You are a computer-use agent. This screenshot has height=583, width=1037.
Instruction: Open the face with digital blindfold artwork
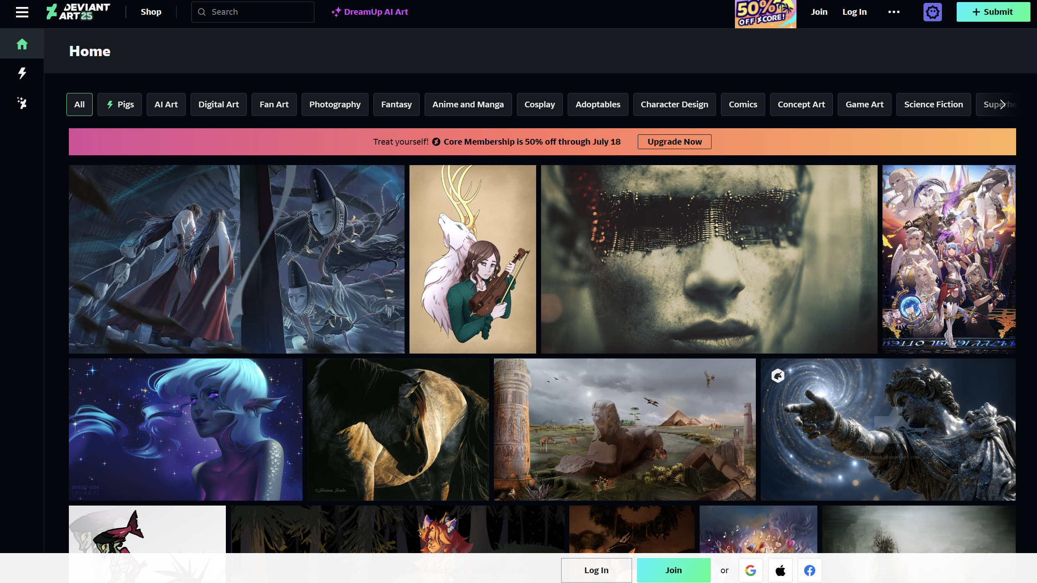click(709, 259)
